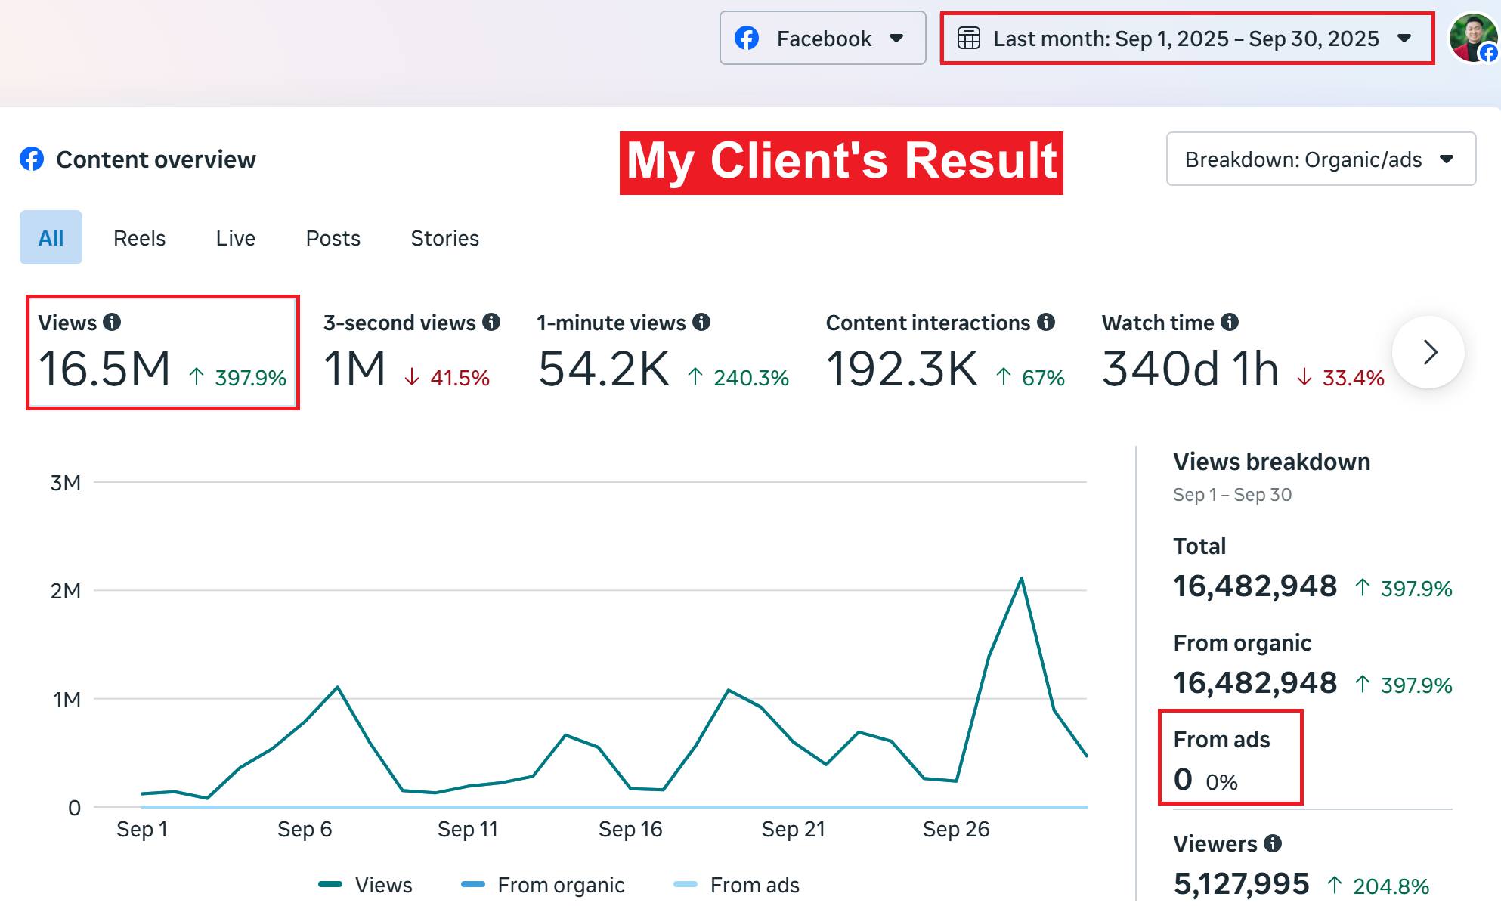1501x906 pixels.
Task: Click the 1-minute views info icon
Action: coord(701,323)
